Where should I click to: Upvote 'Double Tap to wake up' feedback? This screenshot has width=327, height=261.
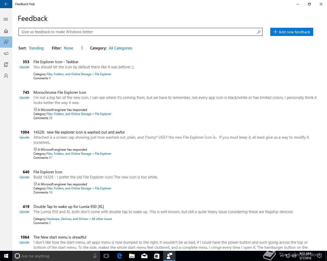[24, 212]
